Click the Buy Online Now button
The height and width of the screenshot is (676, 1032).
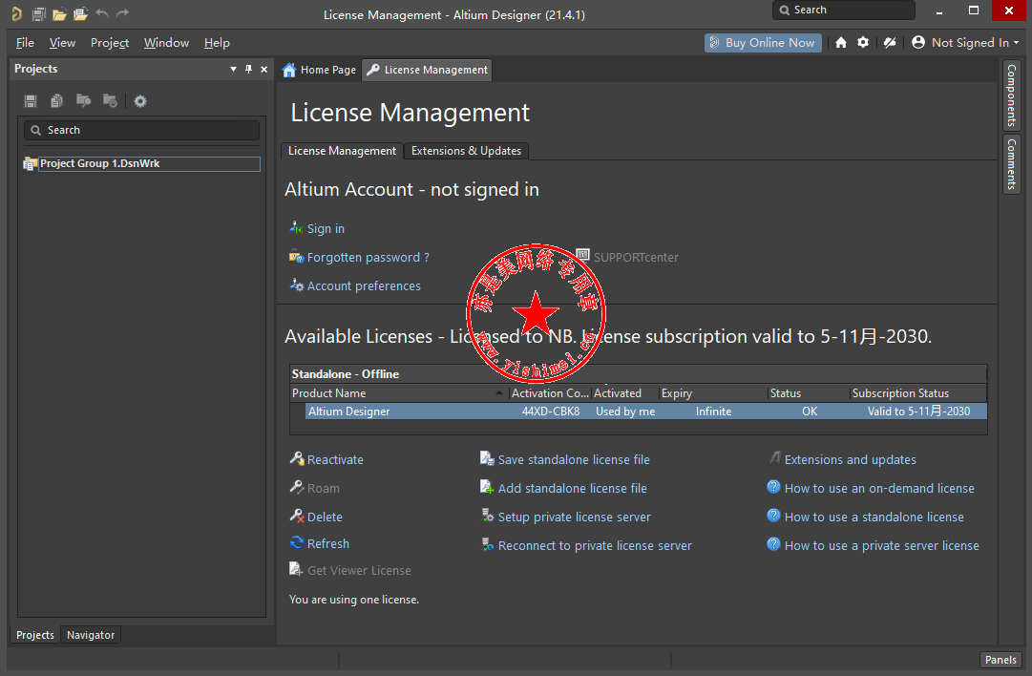coord(763,43)
